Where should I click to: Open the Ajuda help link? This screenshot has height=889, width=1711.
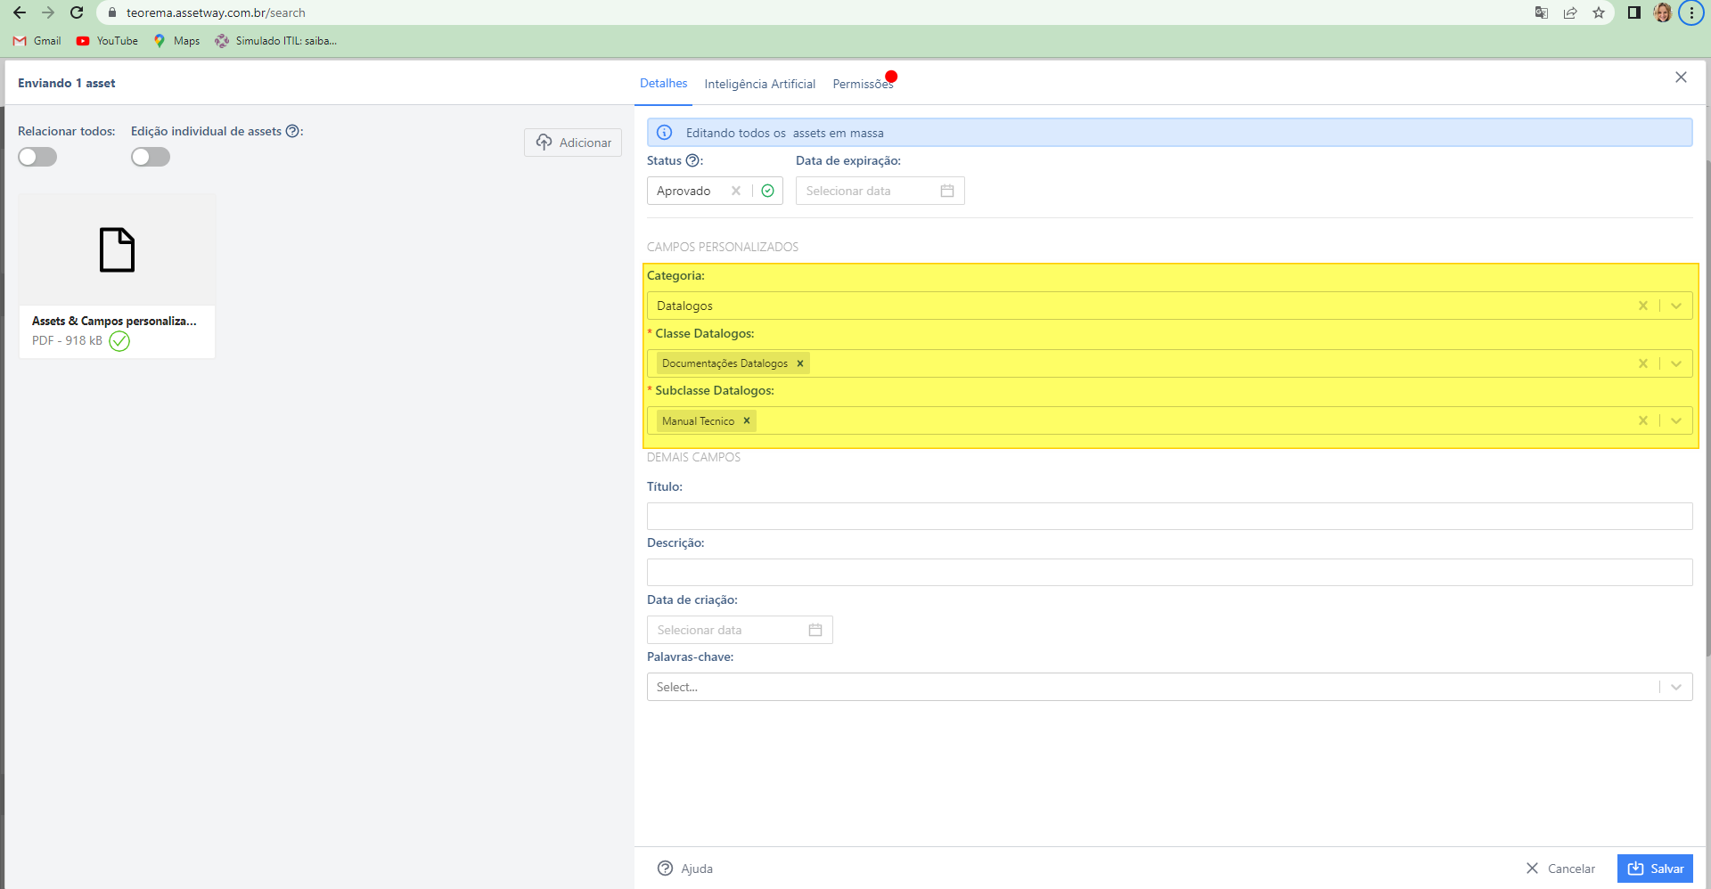684,869
